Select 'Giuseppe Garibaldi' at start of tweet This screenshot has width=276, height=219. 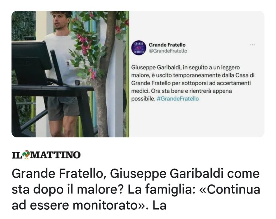pyautogui.click(x=156, y=68)
